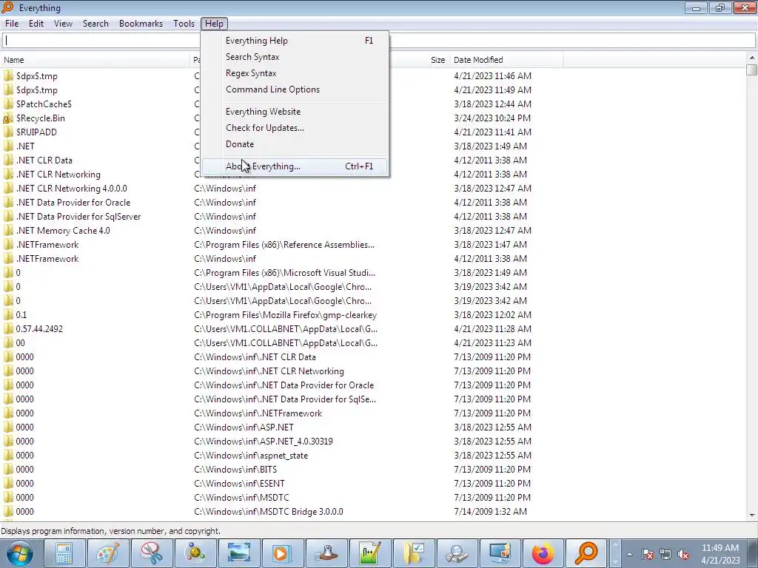758x568 pixels.
Task: Open the Tools menu
Action: tap(184, 24)
